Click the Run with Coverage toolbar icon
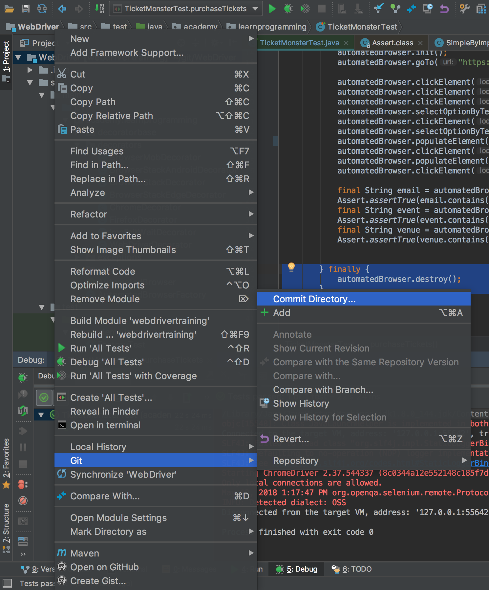 [x=305, y=9]
